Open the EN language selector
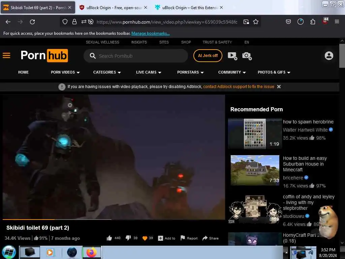The width and height of the screenshot is (345, 259). click(x=247, y=42)
